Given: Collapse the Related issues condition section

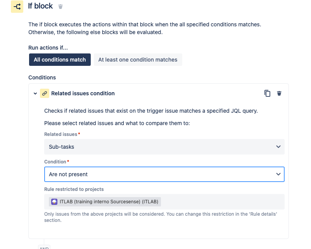Looking at the screenshot, I should point(35,93).
